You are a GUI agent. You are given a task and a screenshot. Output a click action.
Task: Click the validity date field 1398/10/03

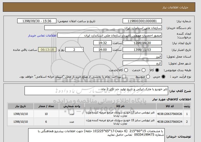142,50
